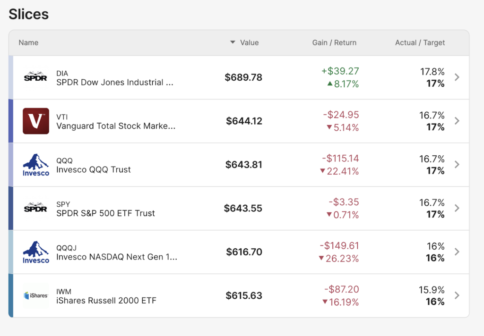Click the Gain / Return column header
484x336 pixels.
334,42
